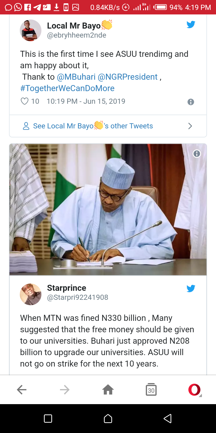Viewport: 216px width, 433px height.
Task: Open the 10:19 PM - Jun 15, 2019 timestamp
Action: [x=86, y=101]
